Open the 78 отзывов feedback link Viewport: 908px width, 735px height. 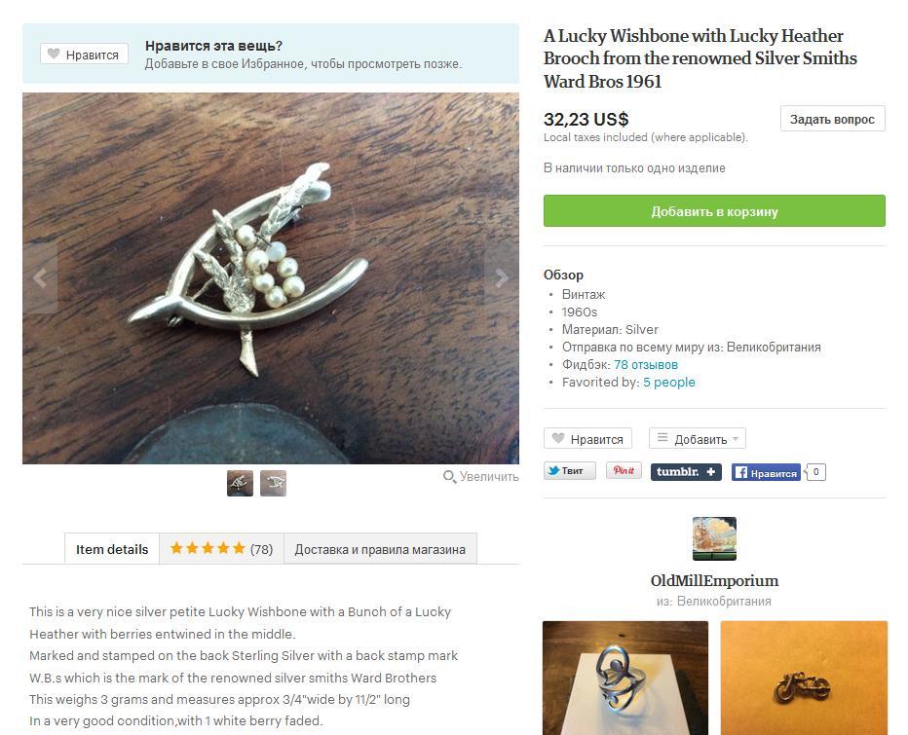pos(646,365)
